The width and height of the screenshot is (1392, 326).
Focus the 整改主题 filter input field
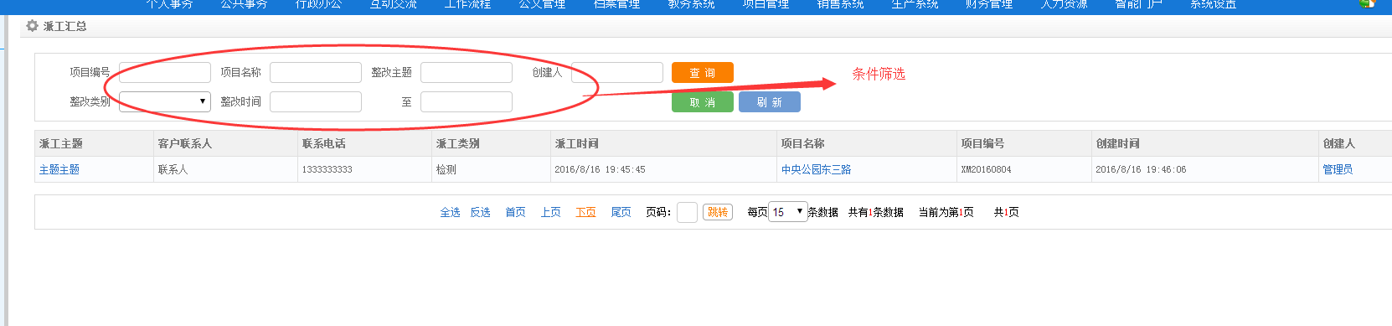(x=467, y=73)
